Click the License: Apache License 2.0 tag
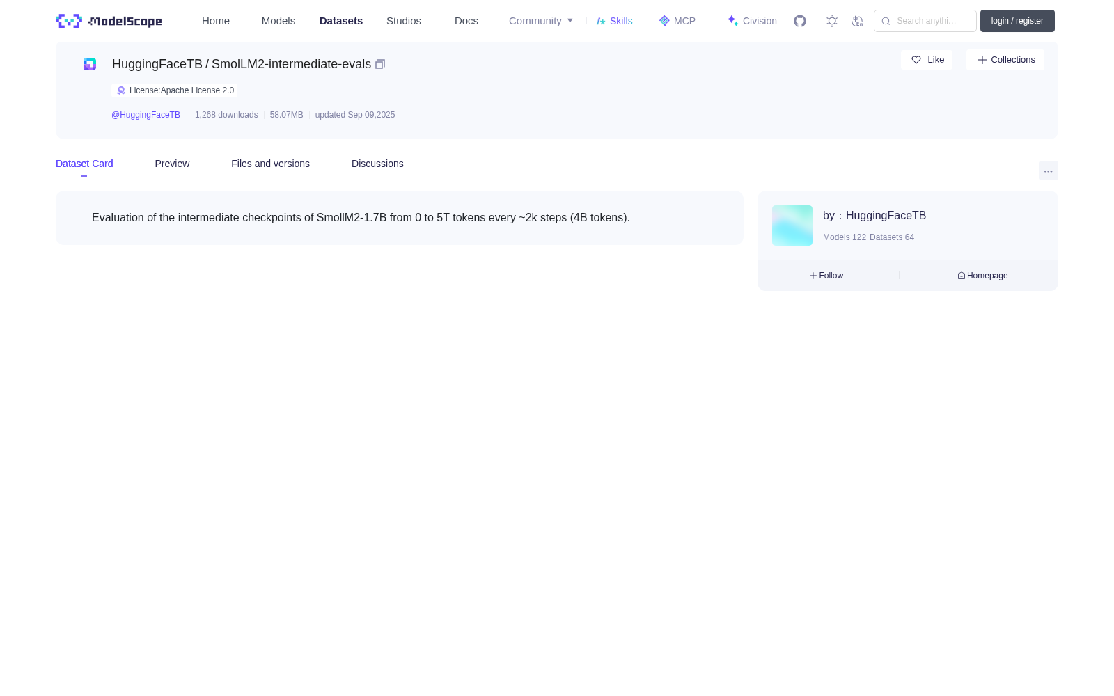Screen dimensions: 1114x696 [x=174, y=90]
